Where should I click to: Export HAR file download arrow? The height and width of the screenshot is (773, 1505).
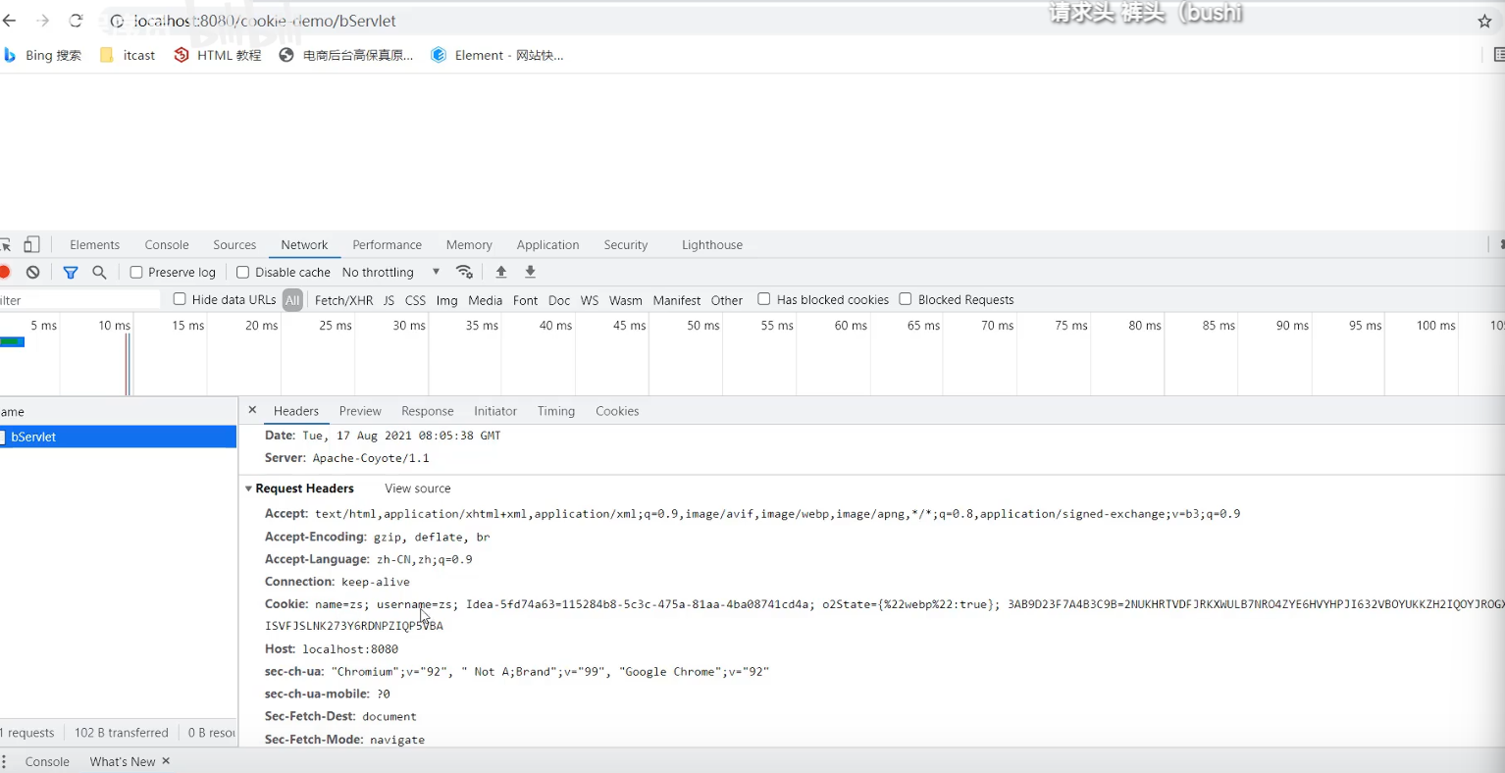531,272
